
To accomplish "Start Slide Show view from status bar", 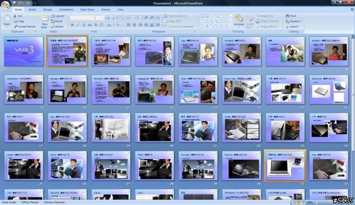I will tap(303, 202).
